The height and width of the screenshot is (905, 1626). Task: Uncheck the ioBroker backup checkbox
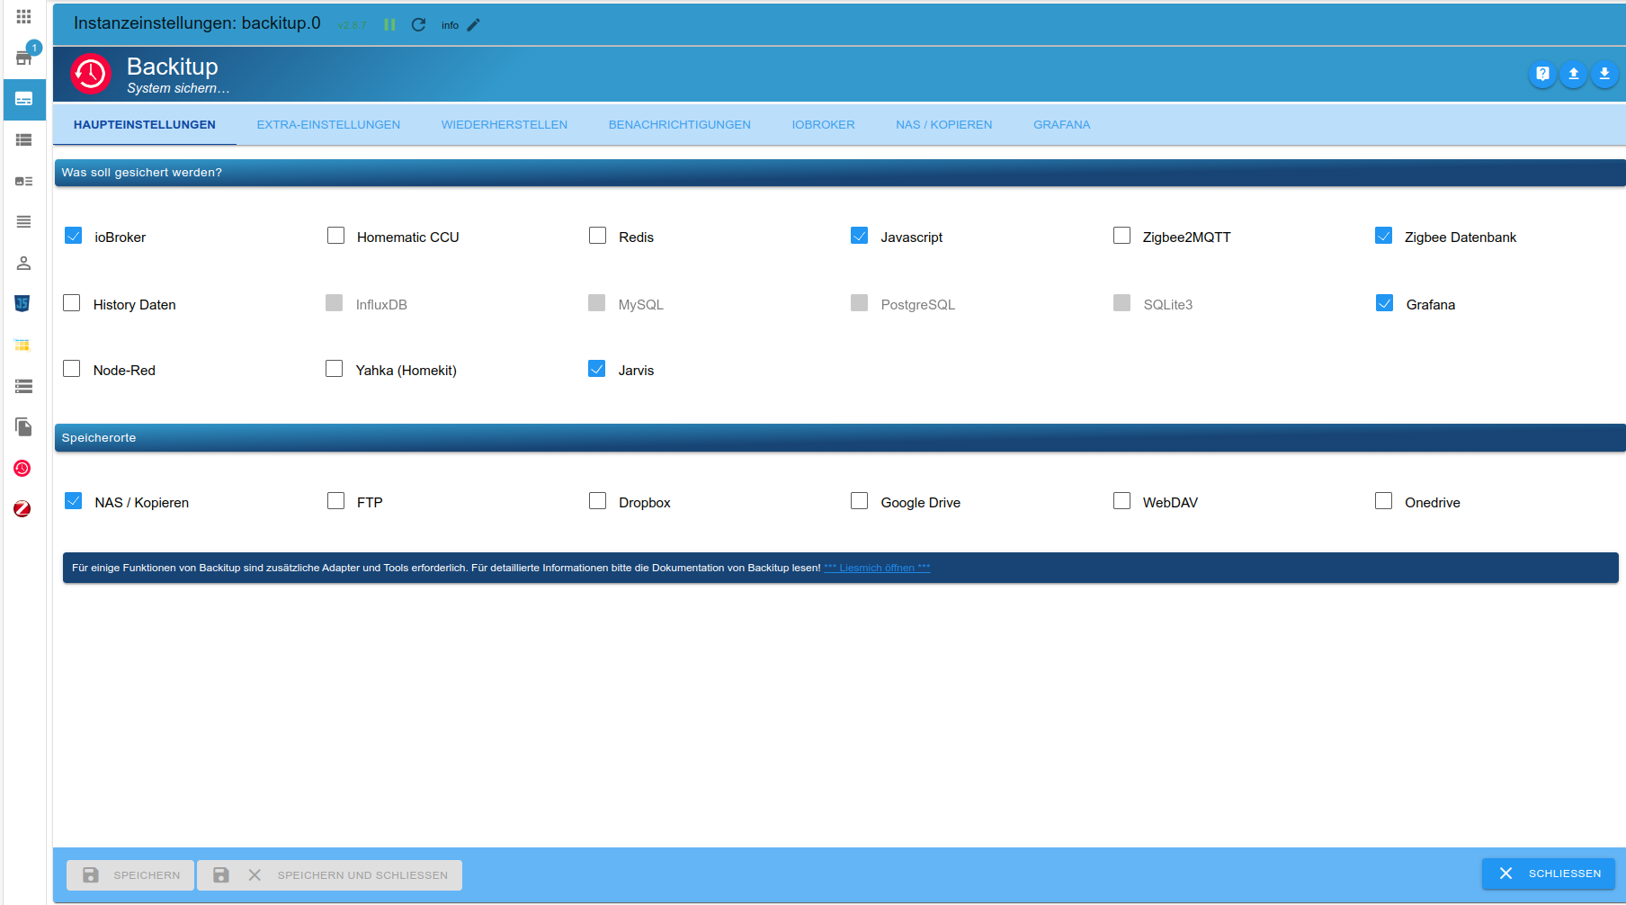[x=74, y=236]
